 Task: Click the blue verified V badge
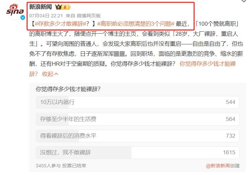click(23, 17)
